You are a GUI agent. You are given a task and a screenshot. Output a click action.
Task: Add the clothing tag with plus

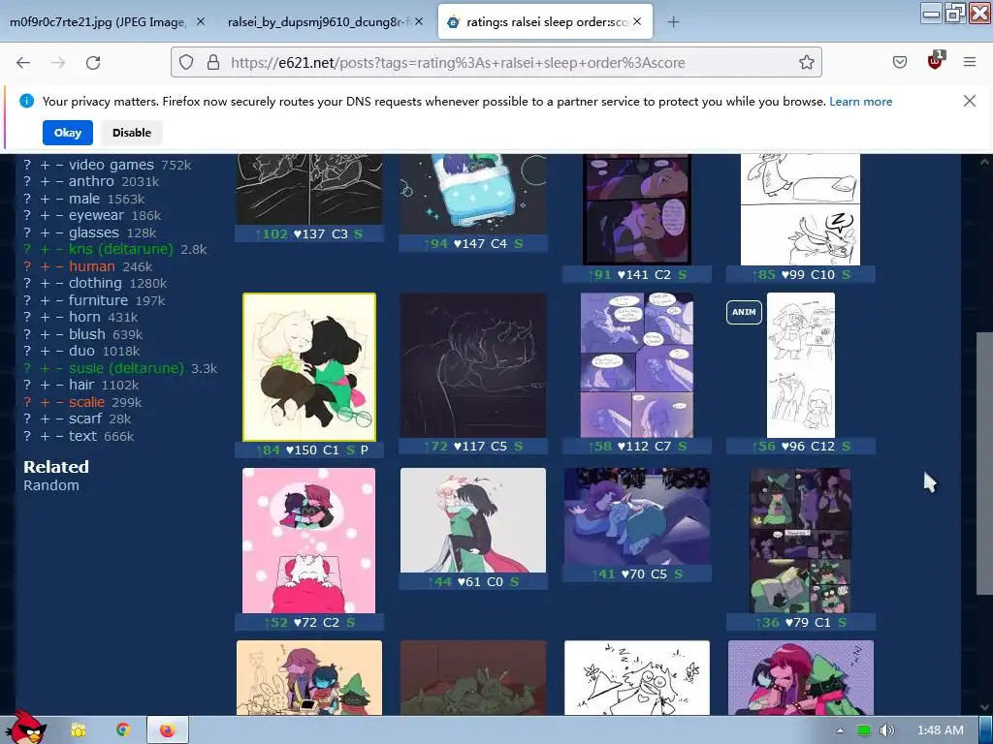45,284
